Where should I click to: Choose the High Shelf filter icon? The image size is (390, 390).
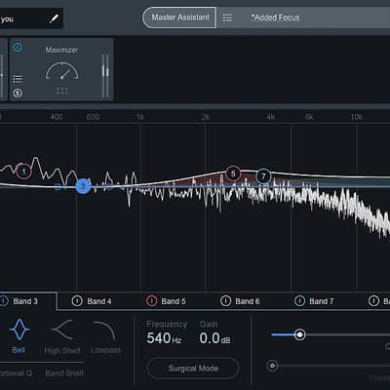(62, 330)
